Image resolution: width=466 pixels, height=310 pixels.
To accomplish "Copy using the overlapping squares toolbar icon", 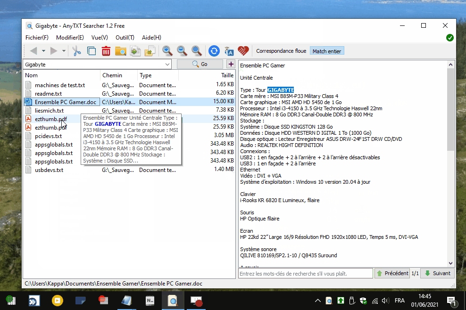I will pyautogui.click(x=91, y=51).
